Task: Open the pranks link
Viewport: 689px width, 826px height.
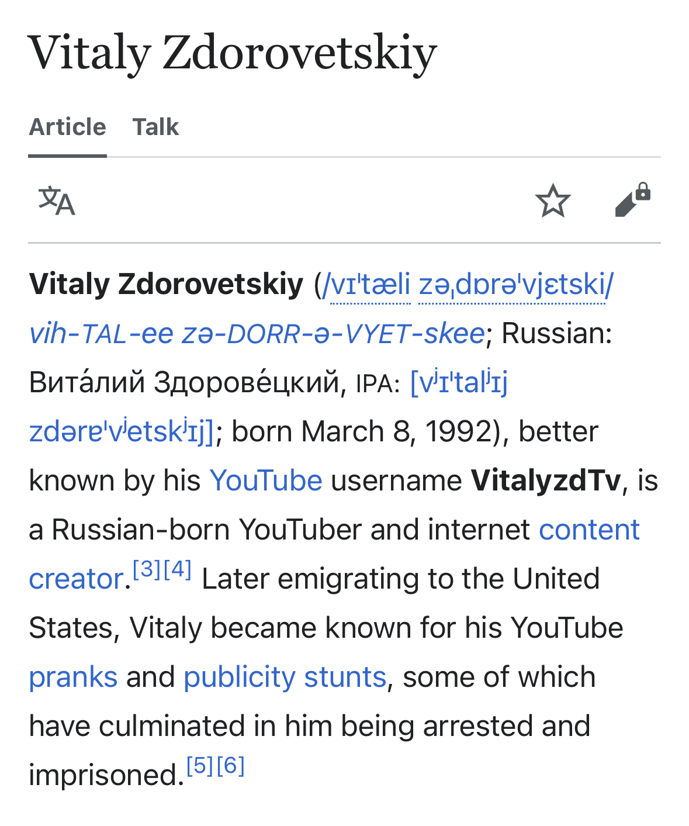Action: click(x=73, y=677)
